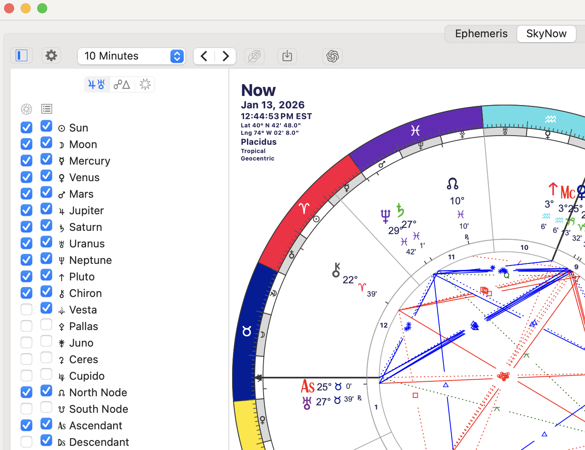The width and height of the screenshot is (585, 450).
Task: Click the download/export toolbar icon
Action: click(x=287, y=56)
